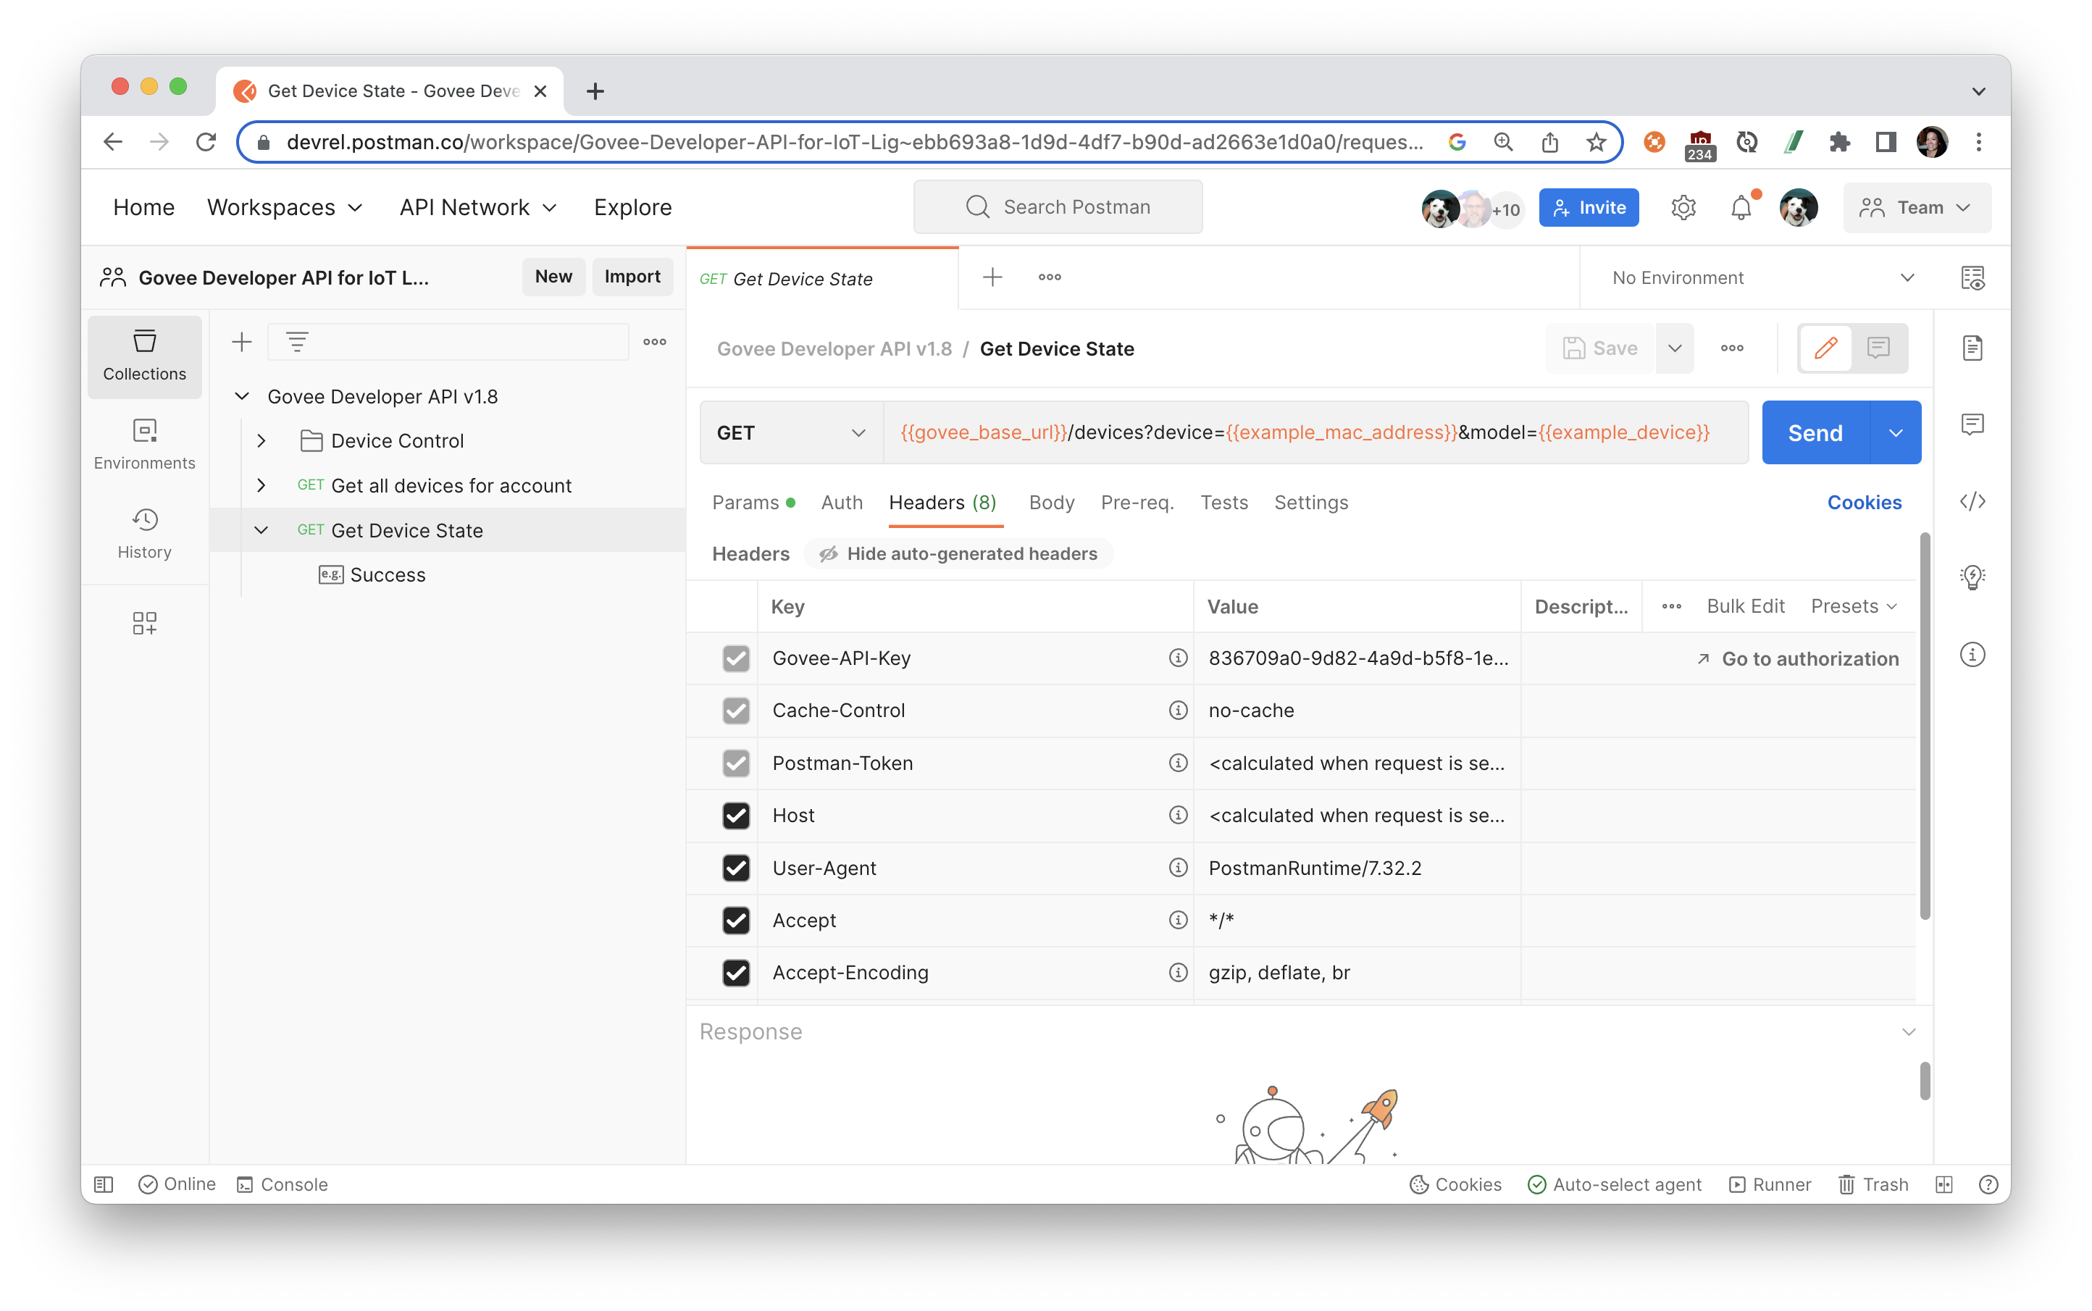2092x1311 pixels.
Task: Open the GET method dropdown
Action: (791, 432)
